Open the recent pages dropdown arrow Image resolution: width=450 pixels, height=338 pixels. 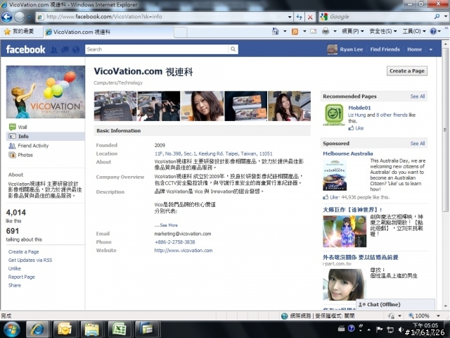tap(30, 17)
